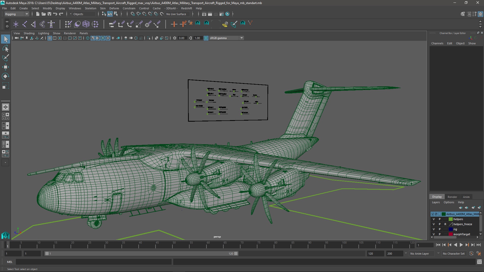Toggle visibility V of rig layer
Viewport: 484px width, 272px height.
pos(434,229)
